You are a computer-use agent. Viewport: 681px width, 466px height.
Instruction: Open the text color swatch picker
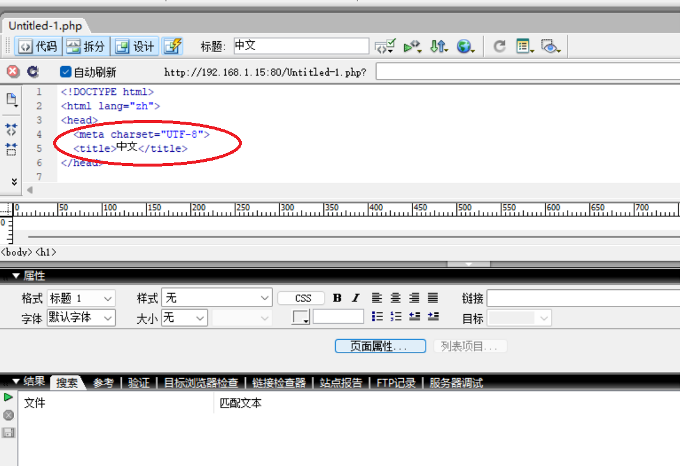click(x=301, y=317)
